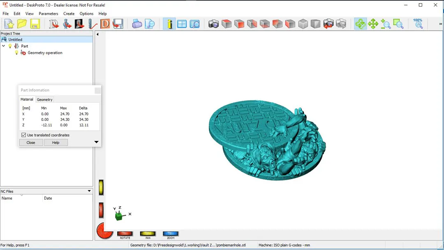Open the File menu
444x250 pixels.
pyautogui.click(x=6, y=14)
